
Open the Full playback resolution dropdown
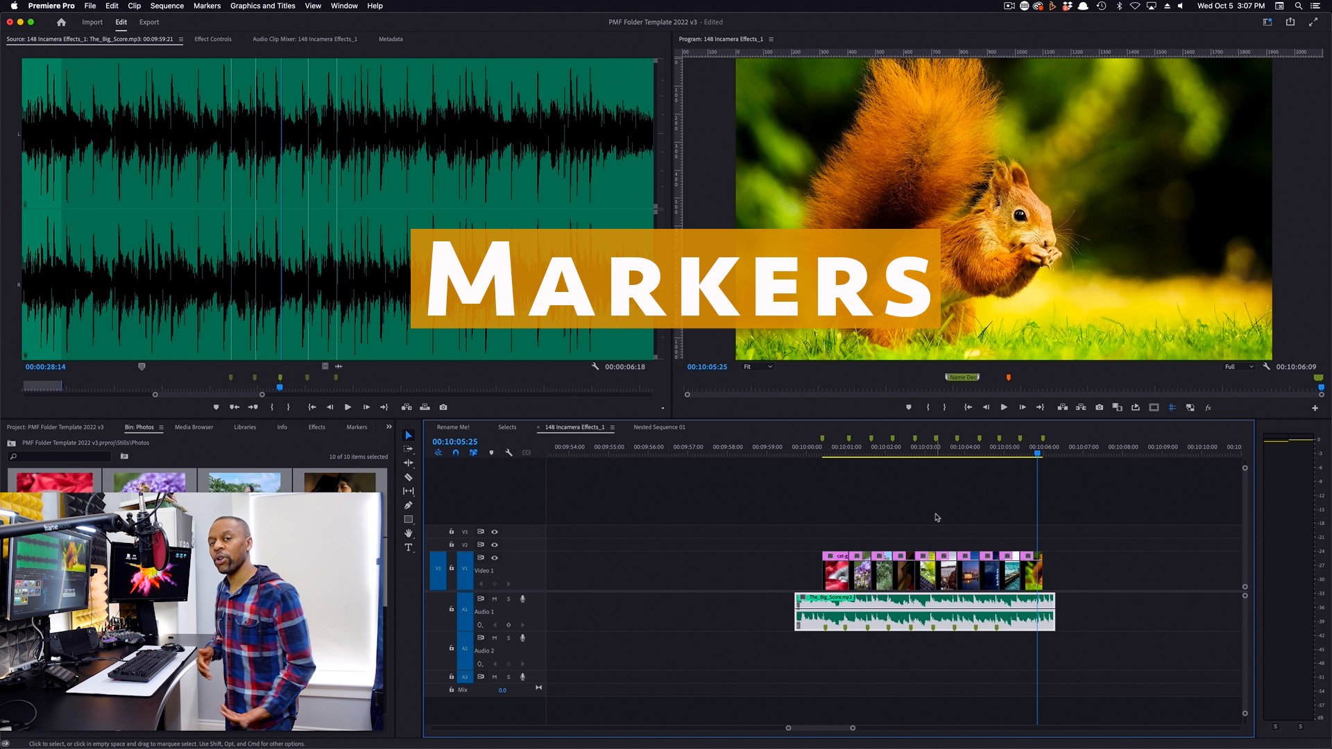coord(1239,367)
